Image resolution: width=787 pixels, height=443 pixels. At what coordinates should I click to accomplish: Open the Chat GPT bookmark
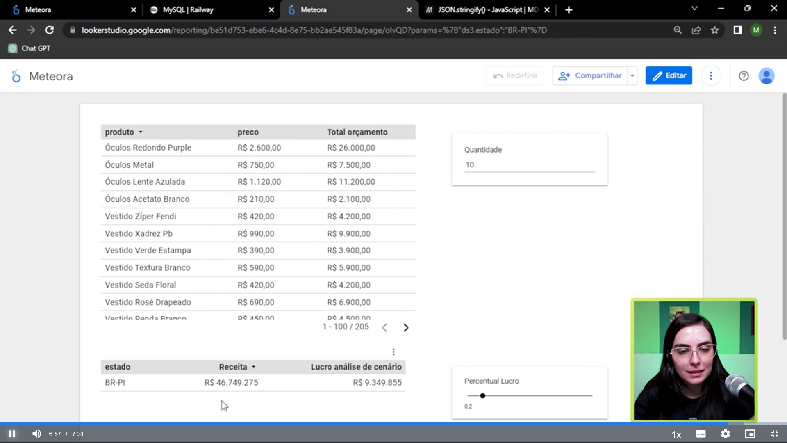pos(29,48)
